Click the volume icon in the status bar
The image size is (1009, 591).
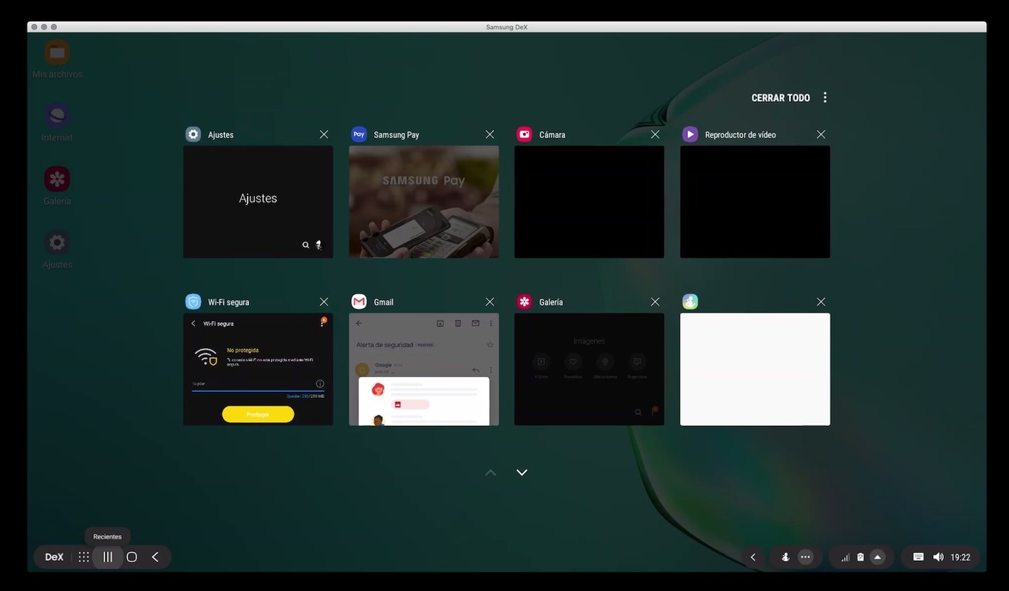pyautogui.click(x=938, y=556)
